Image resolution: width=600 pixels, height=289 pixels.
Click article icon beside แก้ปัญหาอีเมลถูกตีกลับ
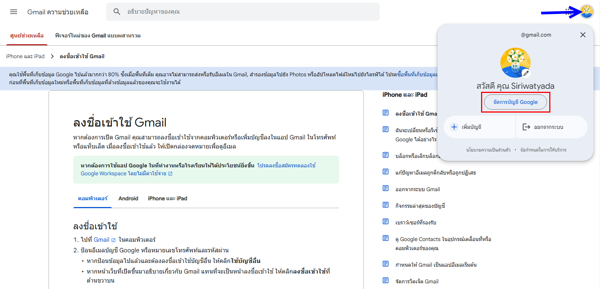pyautogui.click(x=386, y=172)
